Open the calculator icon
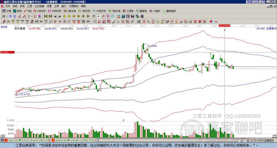The width and height of the screenshot is (277, 148). pyautogui.click(x=123, y=16)
